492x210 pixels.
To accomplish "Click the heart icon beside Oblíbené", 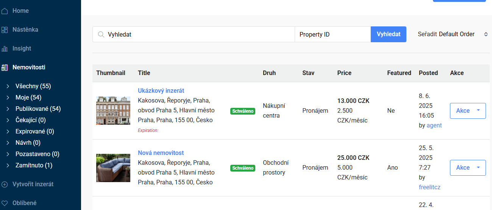I will pos(5,203).
